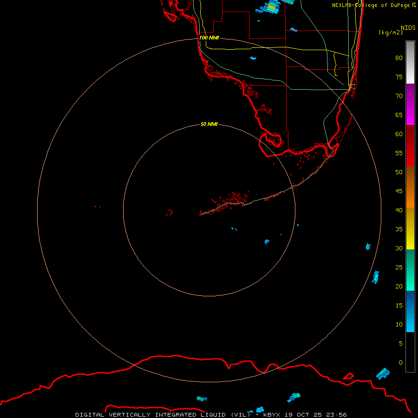Viewport: 418px width, 418px height.
Task: Click the 23:56 timestamp in the footer
Action: tap(337, 415)
